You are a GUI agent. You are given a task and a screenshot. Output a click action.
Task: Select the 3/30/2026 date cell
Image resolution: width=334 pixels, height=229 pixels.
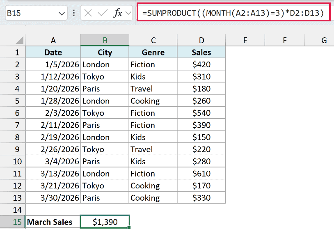[53, 198]
